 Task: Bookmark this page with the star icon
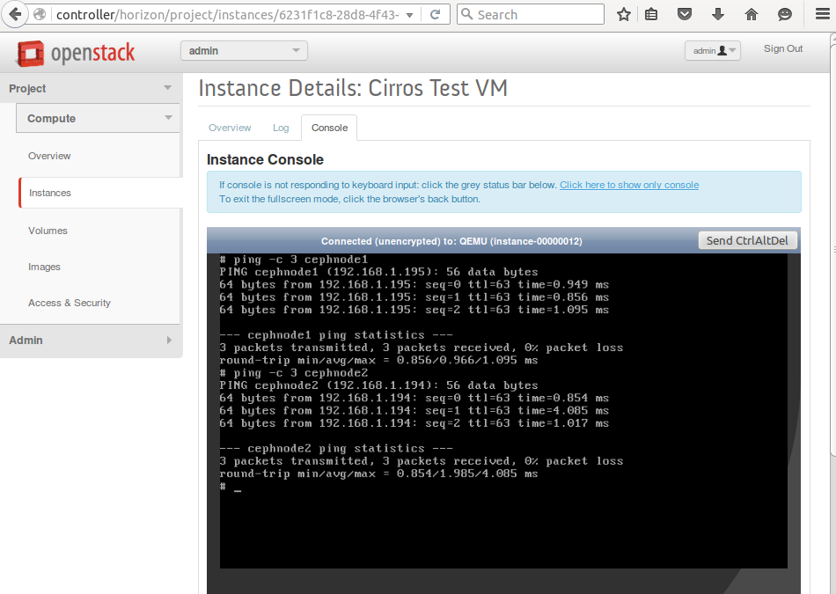[x=624, y=15]
